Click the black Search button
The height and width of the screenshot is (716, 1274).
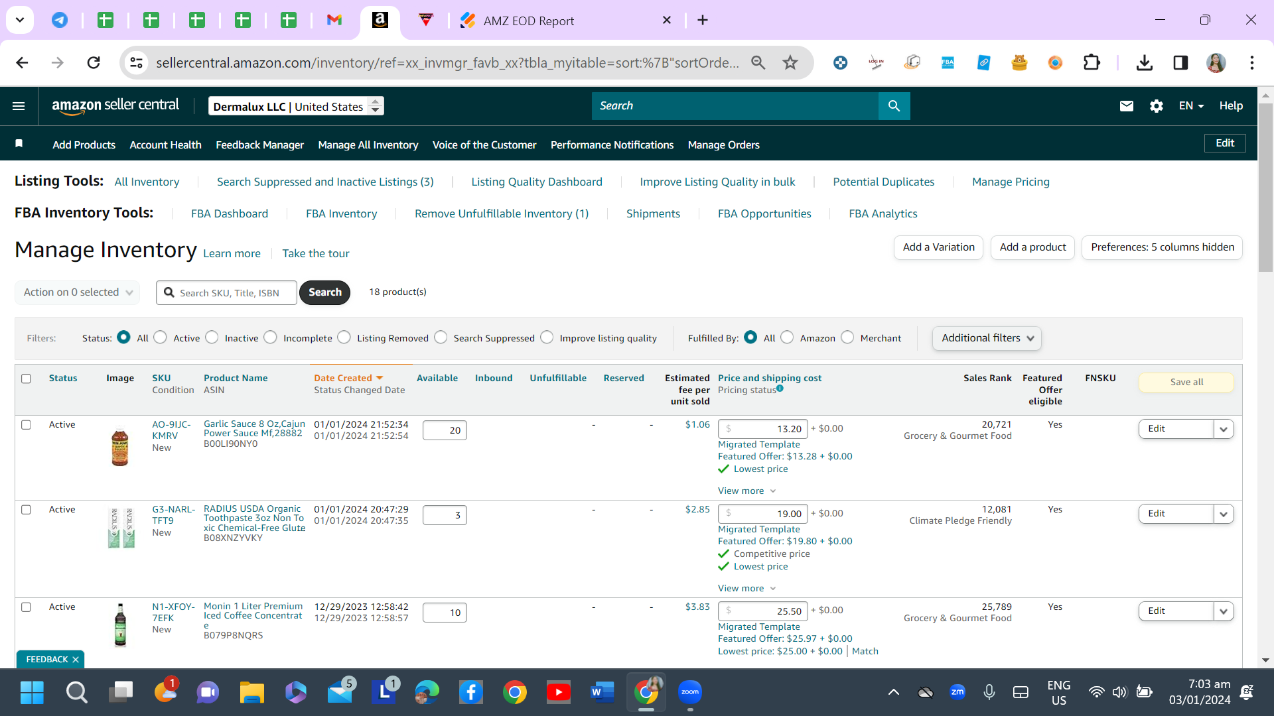324,292
